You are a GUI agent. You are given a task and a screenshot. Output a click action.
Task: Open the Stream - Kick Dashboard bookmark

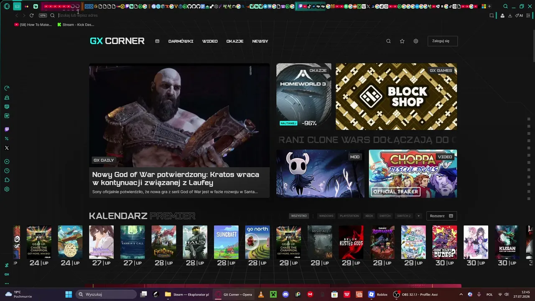(76, 25)
